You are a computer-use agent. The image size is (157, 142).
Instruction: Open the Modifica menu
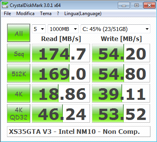[x=25, y=14]
